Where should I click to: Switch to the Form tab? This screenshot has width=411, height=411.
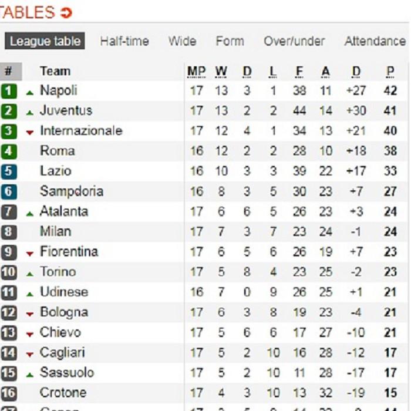click(x=230, y=42)
